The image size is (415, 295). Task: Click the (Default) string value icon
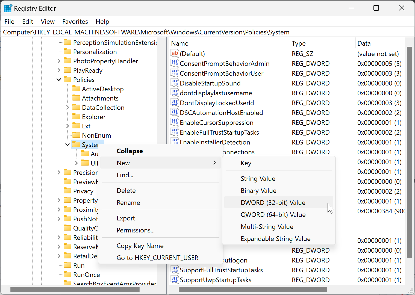pyautogui.click(x=175, y=53)
